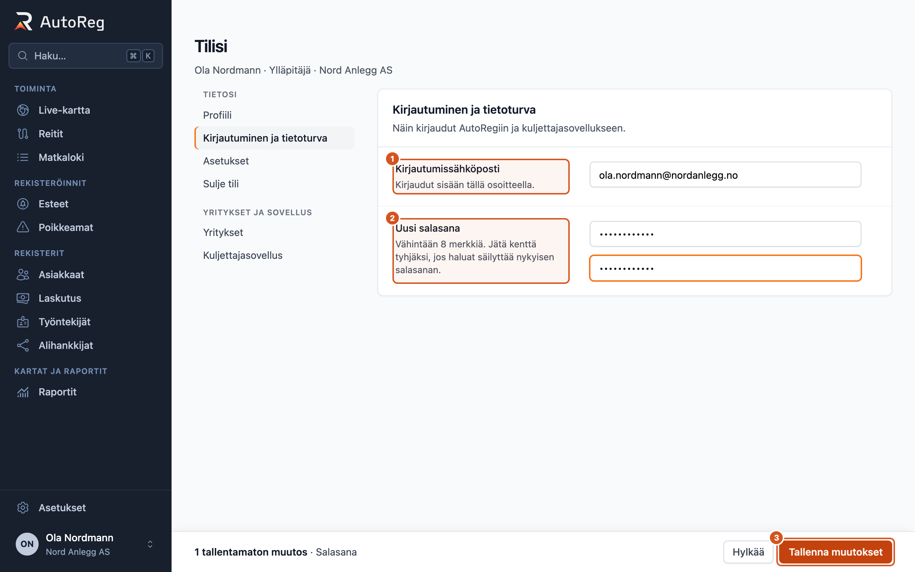
Task: Click the Poikkeamat warning triangle icon
Action: click(x=23, y=227)
